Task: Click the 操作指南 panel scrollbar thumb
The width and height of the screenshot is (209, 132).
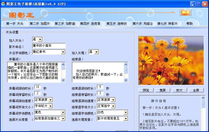Action: coord(203,104)
